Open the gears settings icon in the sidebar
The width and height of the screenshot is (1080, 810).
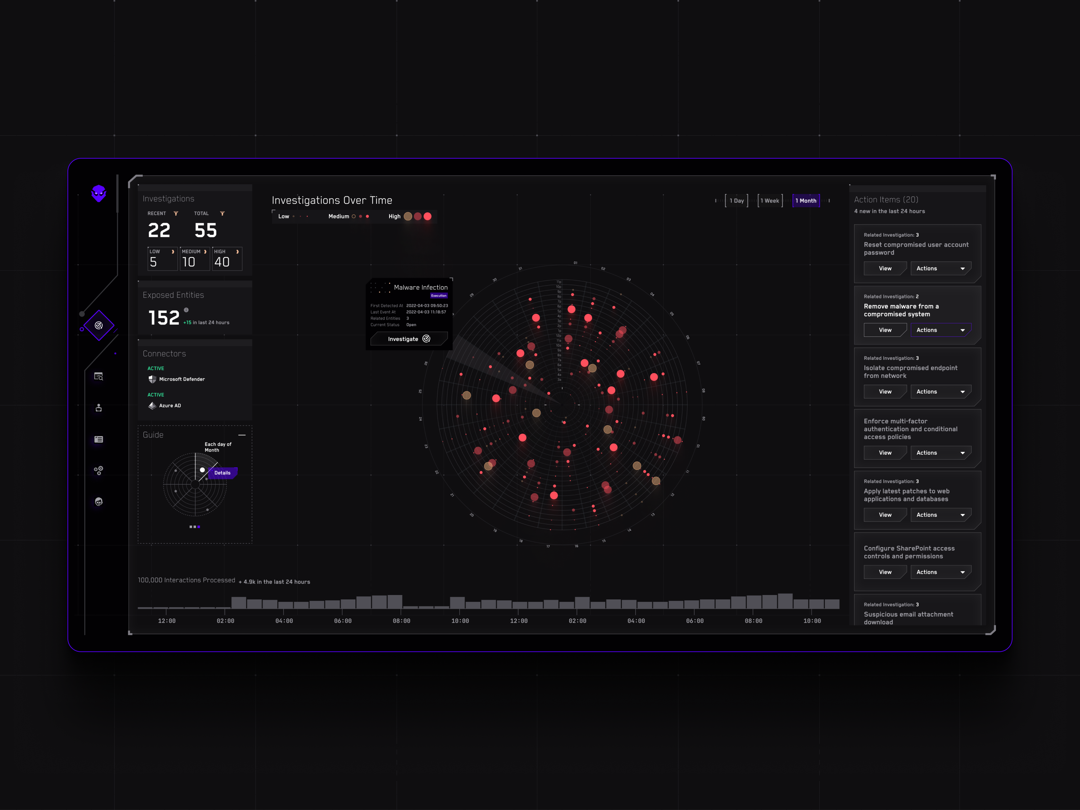99,470
